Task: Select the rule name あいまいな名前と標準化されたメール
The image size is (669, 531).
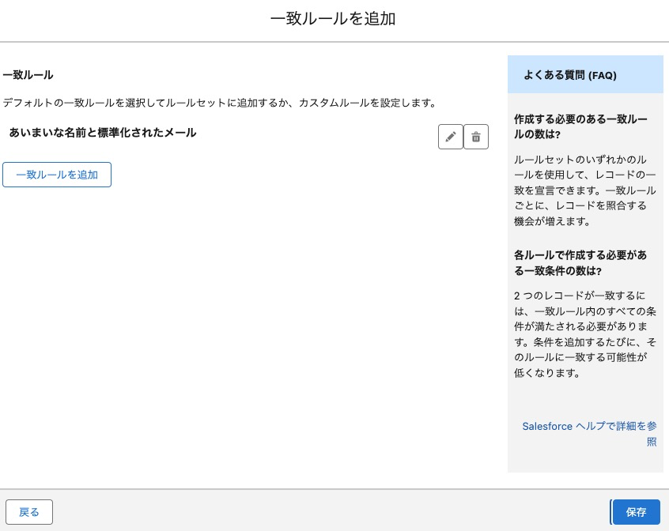Action: click(x=102, y=133)
